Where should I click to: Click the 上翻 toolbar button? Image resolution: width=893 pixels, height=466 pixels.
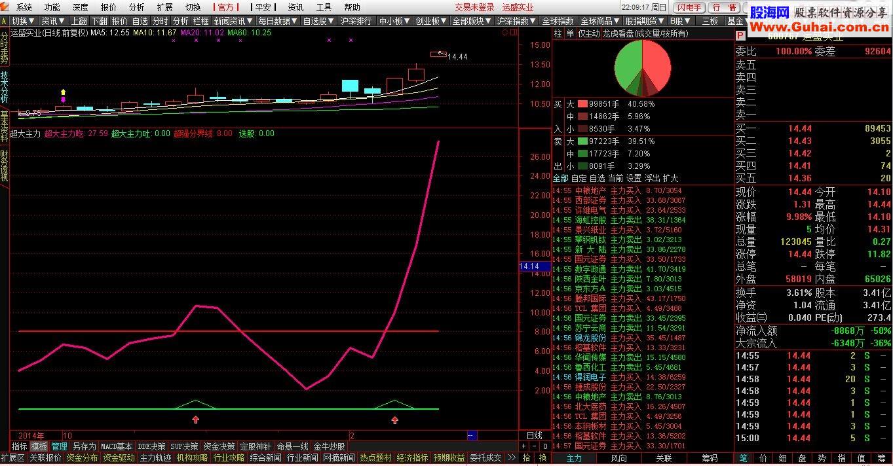point(79,21)
